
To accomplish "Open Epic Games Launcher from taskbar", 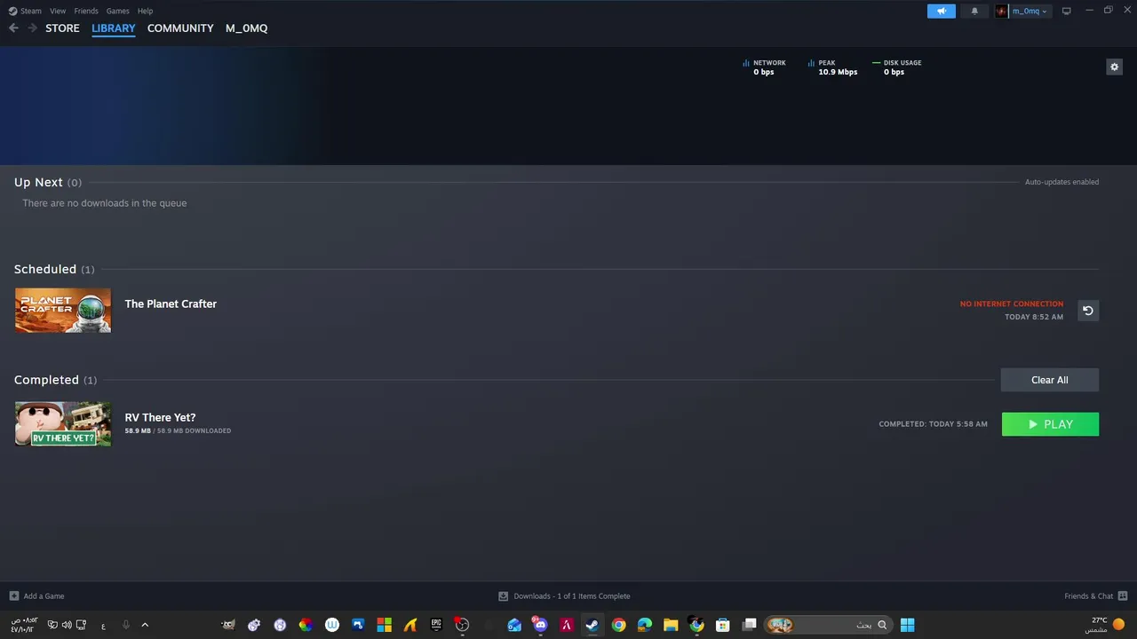I will (436, 625).
